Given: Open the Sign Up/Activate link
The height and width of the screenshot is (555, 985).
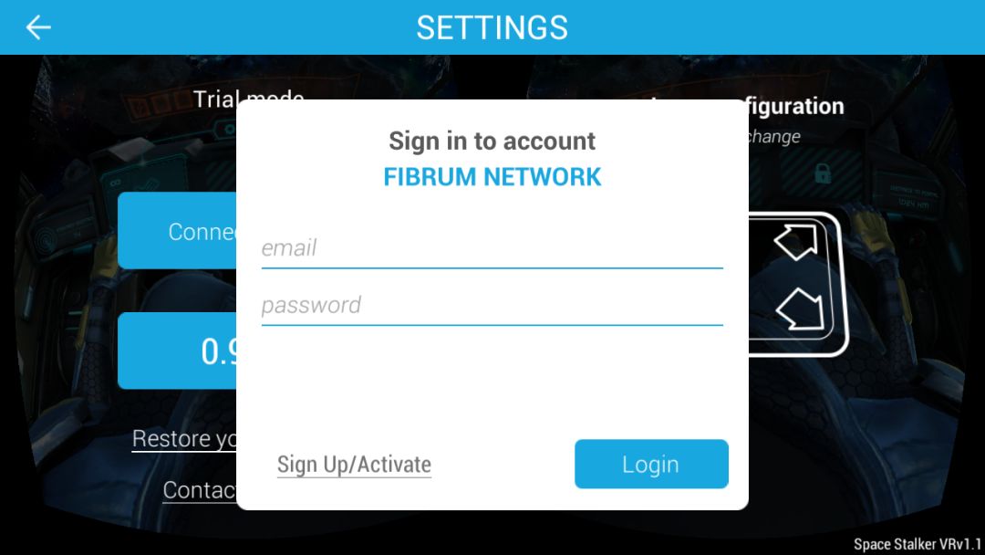Looking at the screenshot, I should point(354,465).
